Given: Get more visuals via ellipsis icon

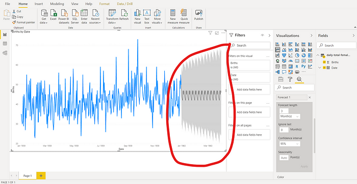Looking at the screenshot, I should [303, 72].
